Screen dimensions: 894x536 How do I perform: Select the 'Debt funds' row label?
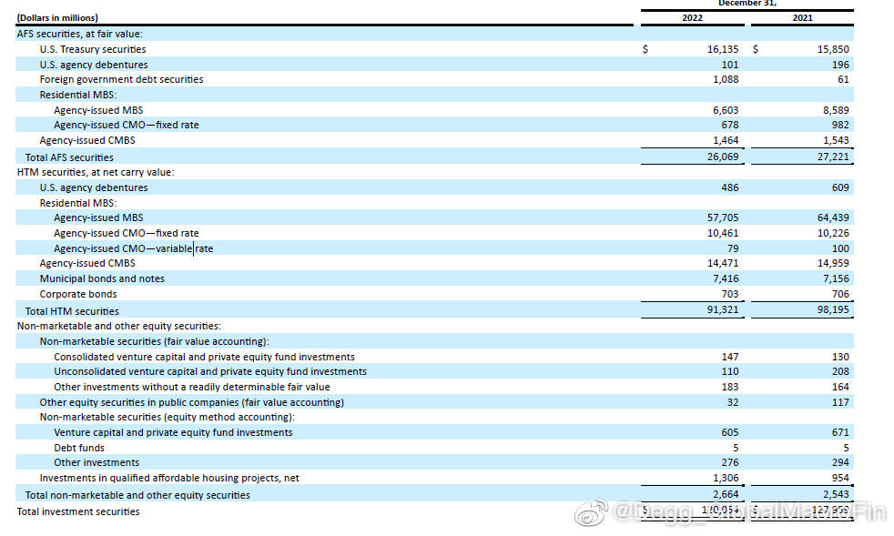[79, 448]
